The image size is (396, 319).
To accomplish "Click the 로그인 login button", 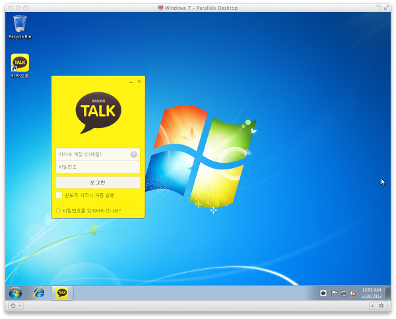I will tap(98, 183).
